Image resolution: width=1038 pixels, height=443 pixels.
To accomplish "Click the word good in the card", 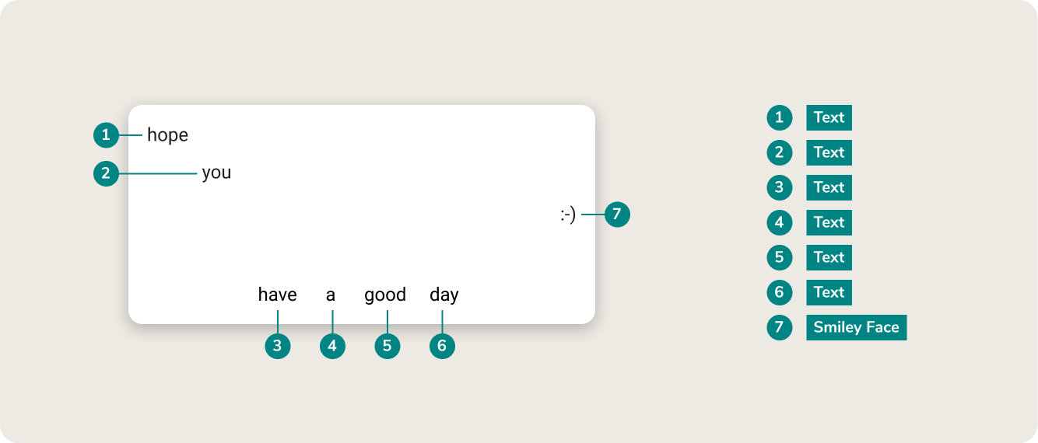I will coord(385,295).
